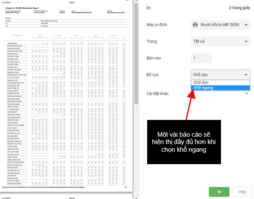Select the Khổ dọc option in list
This screenshot has height=199, width=254.
coord(221,83)
